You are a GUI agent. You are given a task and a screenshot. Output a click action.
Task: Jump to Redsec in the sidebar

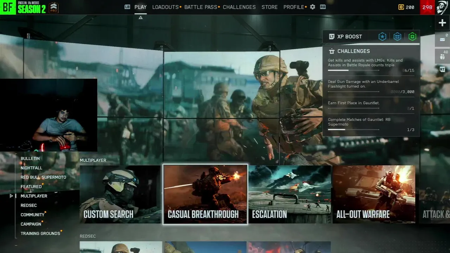pyautogui.click(x=28, y=205)
